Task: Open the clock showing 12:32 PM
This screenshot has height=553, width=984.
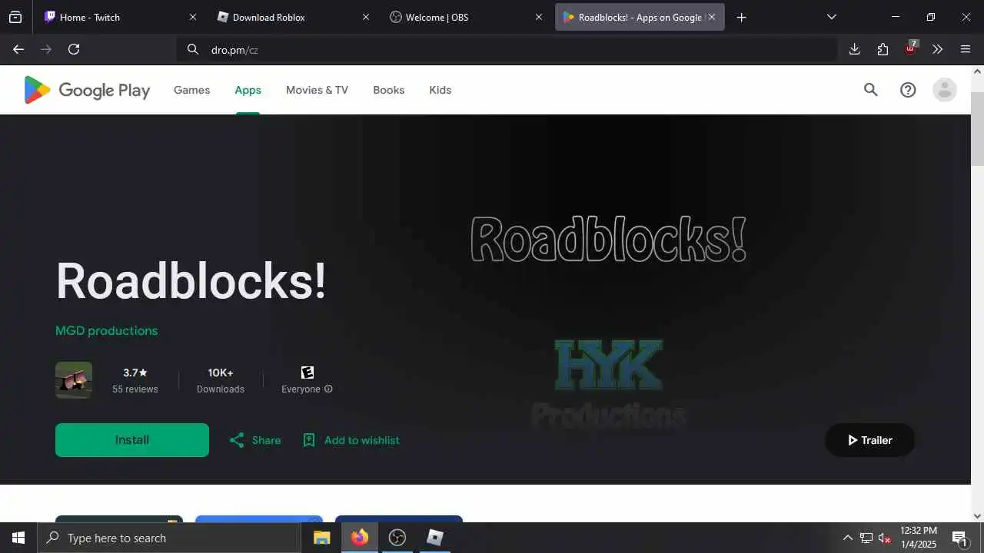Action: (x=919, y=538)
